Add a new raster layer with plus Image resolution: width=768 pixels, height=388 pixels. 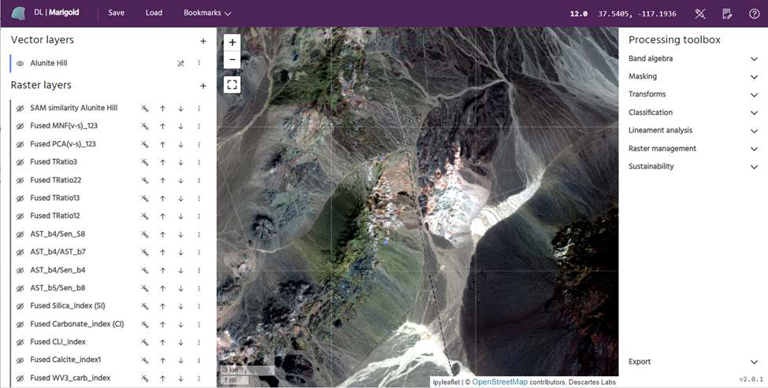coord(203,86)
